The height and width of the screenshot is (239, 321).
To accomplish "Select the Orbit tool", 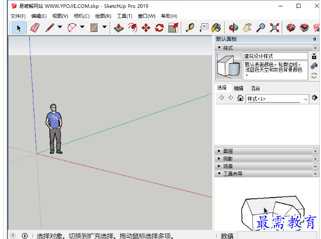I will [x=234, y=28].
